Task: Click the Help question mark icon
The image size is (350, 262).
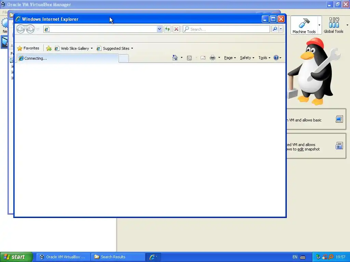Action: [276, 58]
